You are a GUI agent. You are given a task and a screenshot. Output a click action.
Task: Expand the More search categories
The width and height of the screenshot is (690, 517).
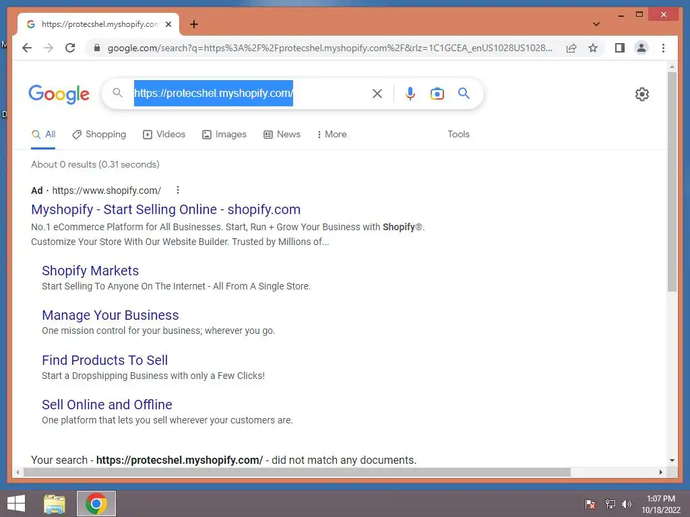[x=332, y=134]
